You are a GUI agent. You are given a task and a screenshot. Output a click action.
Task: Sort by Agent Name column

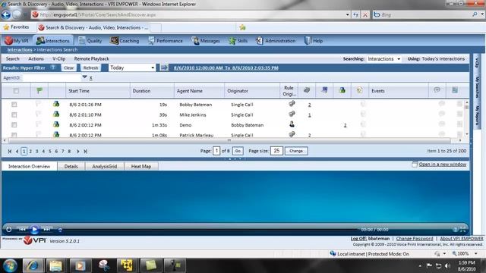point(189,91)
